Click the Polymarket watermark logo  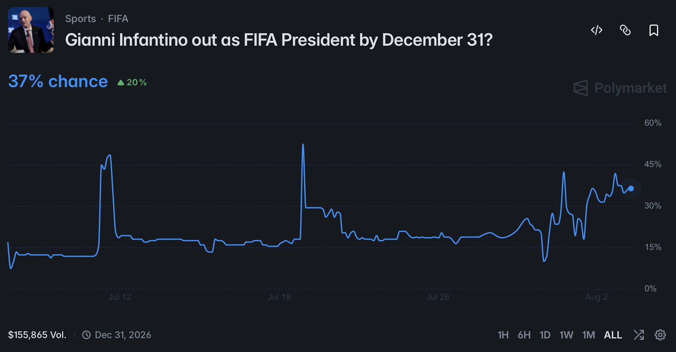tap(620, 88)
